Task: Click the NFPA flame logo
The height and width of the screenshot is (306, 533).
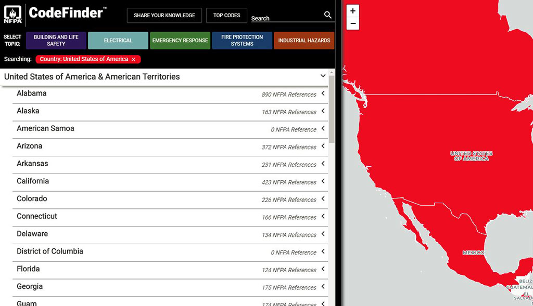Action: [x=12, y=14]
